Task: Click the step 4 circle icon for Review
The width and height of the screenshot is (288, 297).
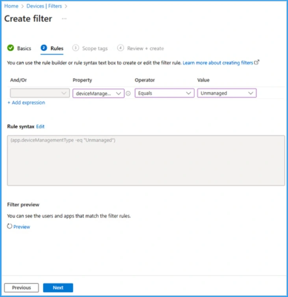Action: point(121,48)
